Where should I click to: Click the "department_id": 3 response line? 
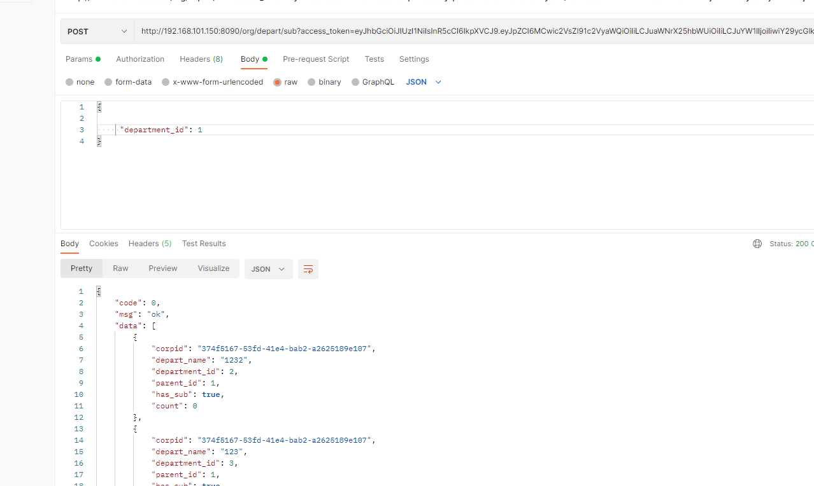tap(195, 463)
